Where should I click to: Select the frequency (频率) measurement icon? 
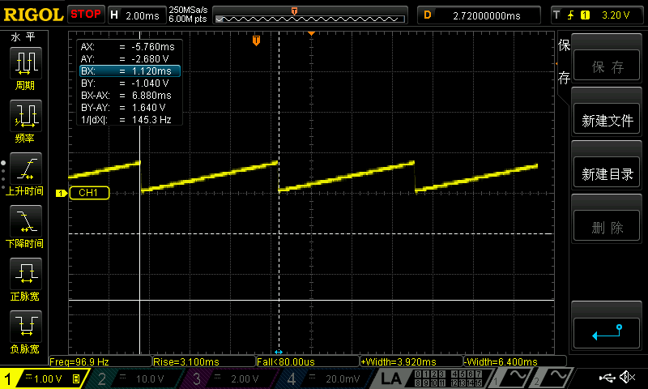click(26, 116)
